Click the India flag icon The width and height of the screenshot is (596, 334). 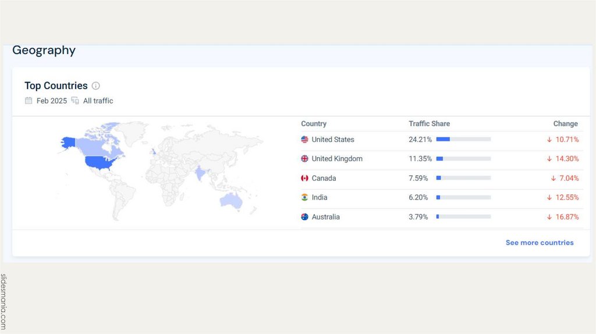(x=304, y=197)
